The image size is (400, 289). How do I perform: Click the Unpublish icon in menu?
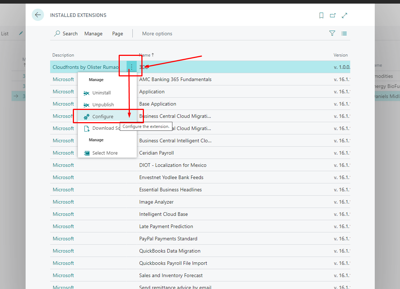[87, 105]
